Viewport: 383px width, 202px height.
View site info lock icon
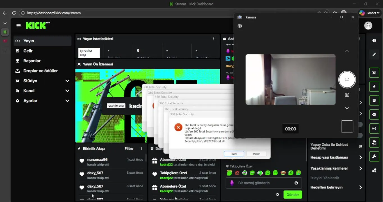(x=23, y=13)
